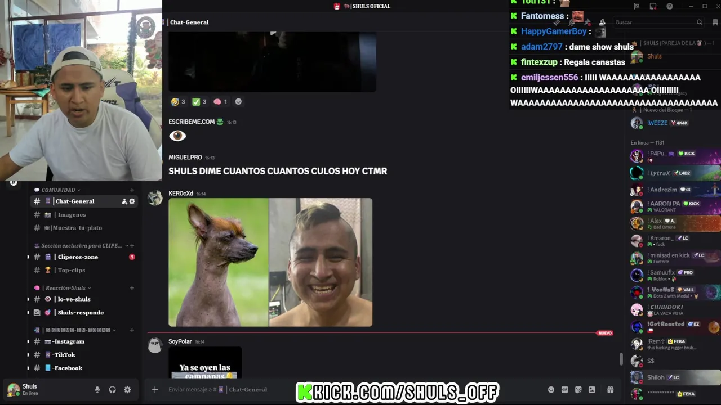Create channel in Reacción-Shuls category plus
This screenshot has height=405, width=721.
point(132,288)
